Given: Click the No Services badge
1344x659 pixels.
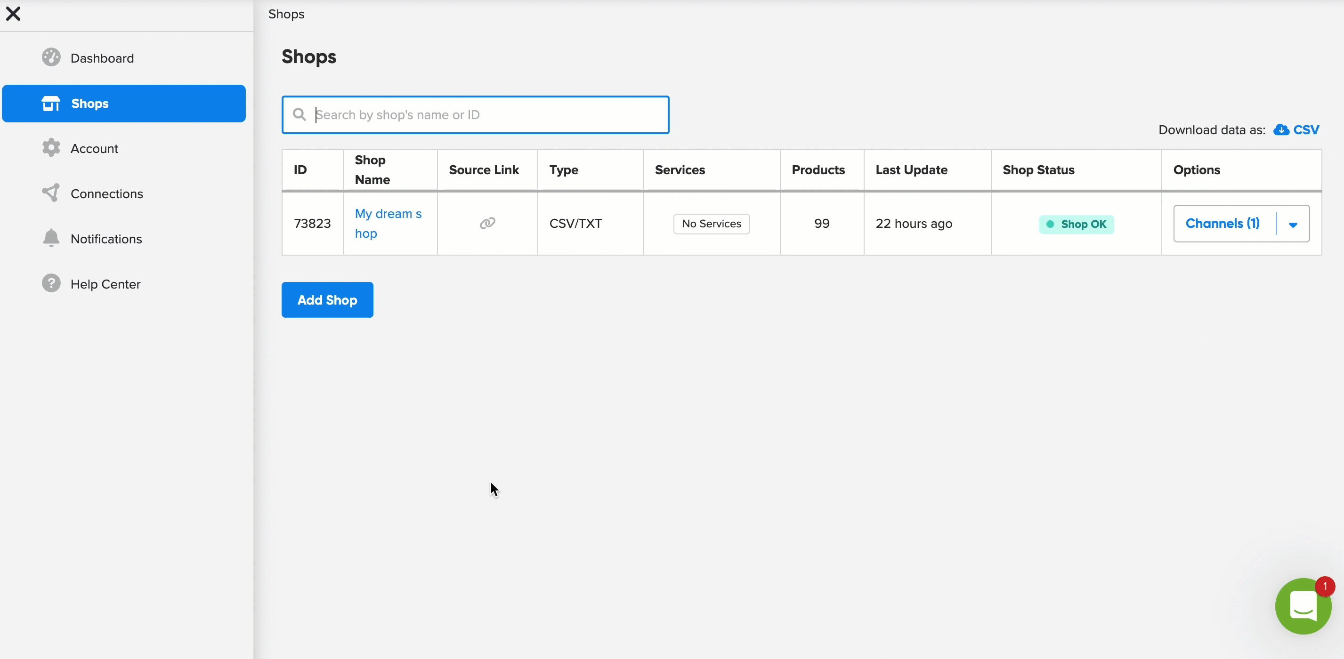Looking at the screenshot, I should coord(711,224).
